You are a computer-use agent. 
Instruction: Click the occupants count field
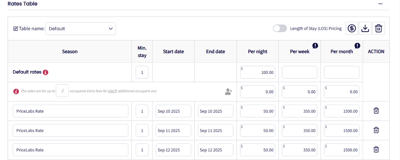click(x=62, y=91)
